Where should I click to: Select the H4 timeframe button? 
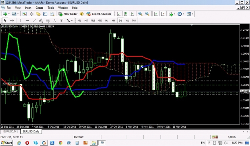[x=113, y=20]
